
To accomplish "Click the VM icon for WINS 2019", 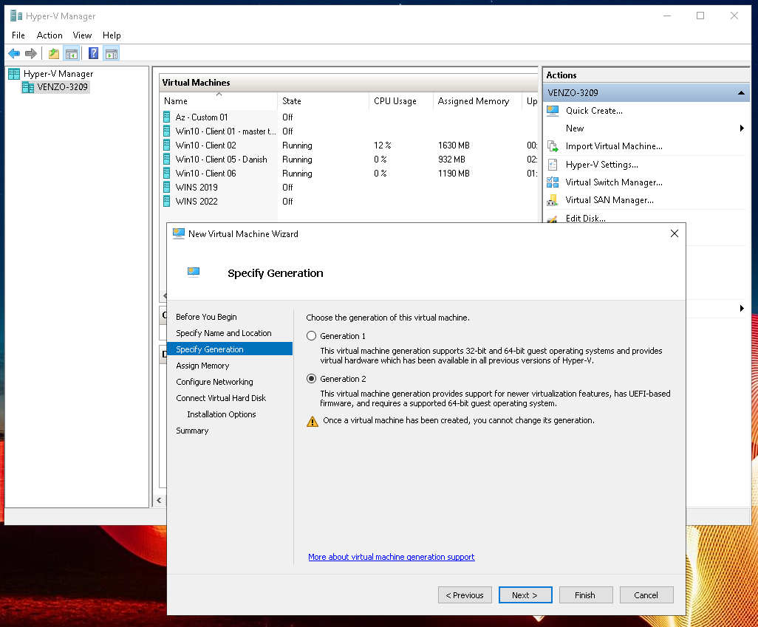I will (167, 187).
